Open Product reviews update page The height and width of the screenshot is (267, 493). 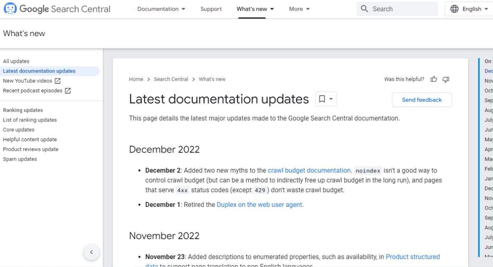31,150
